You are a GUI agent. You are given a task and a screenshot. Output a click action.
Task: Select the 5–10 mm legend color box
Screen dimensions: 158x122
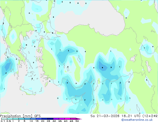(x=27, y=119)
